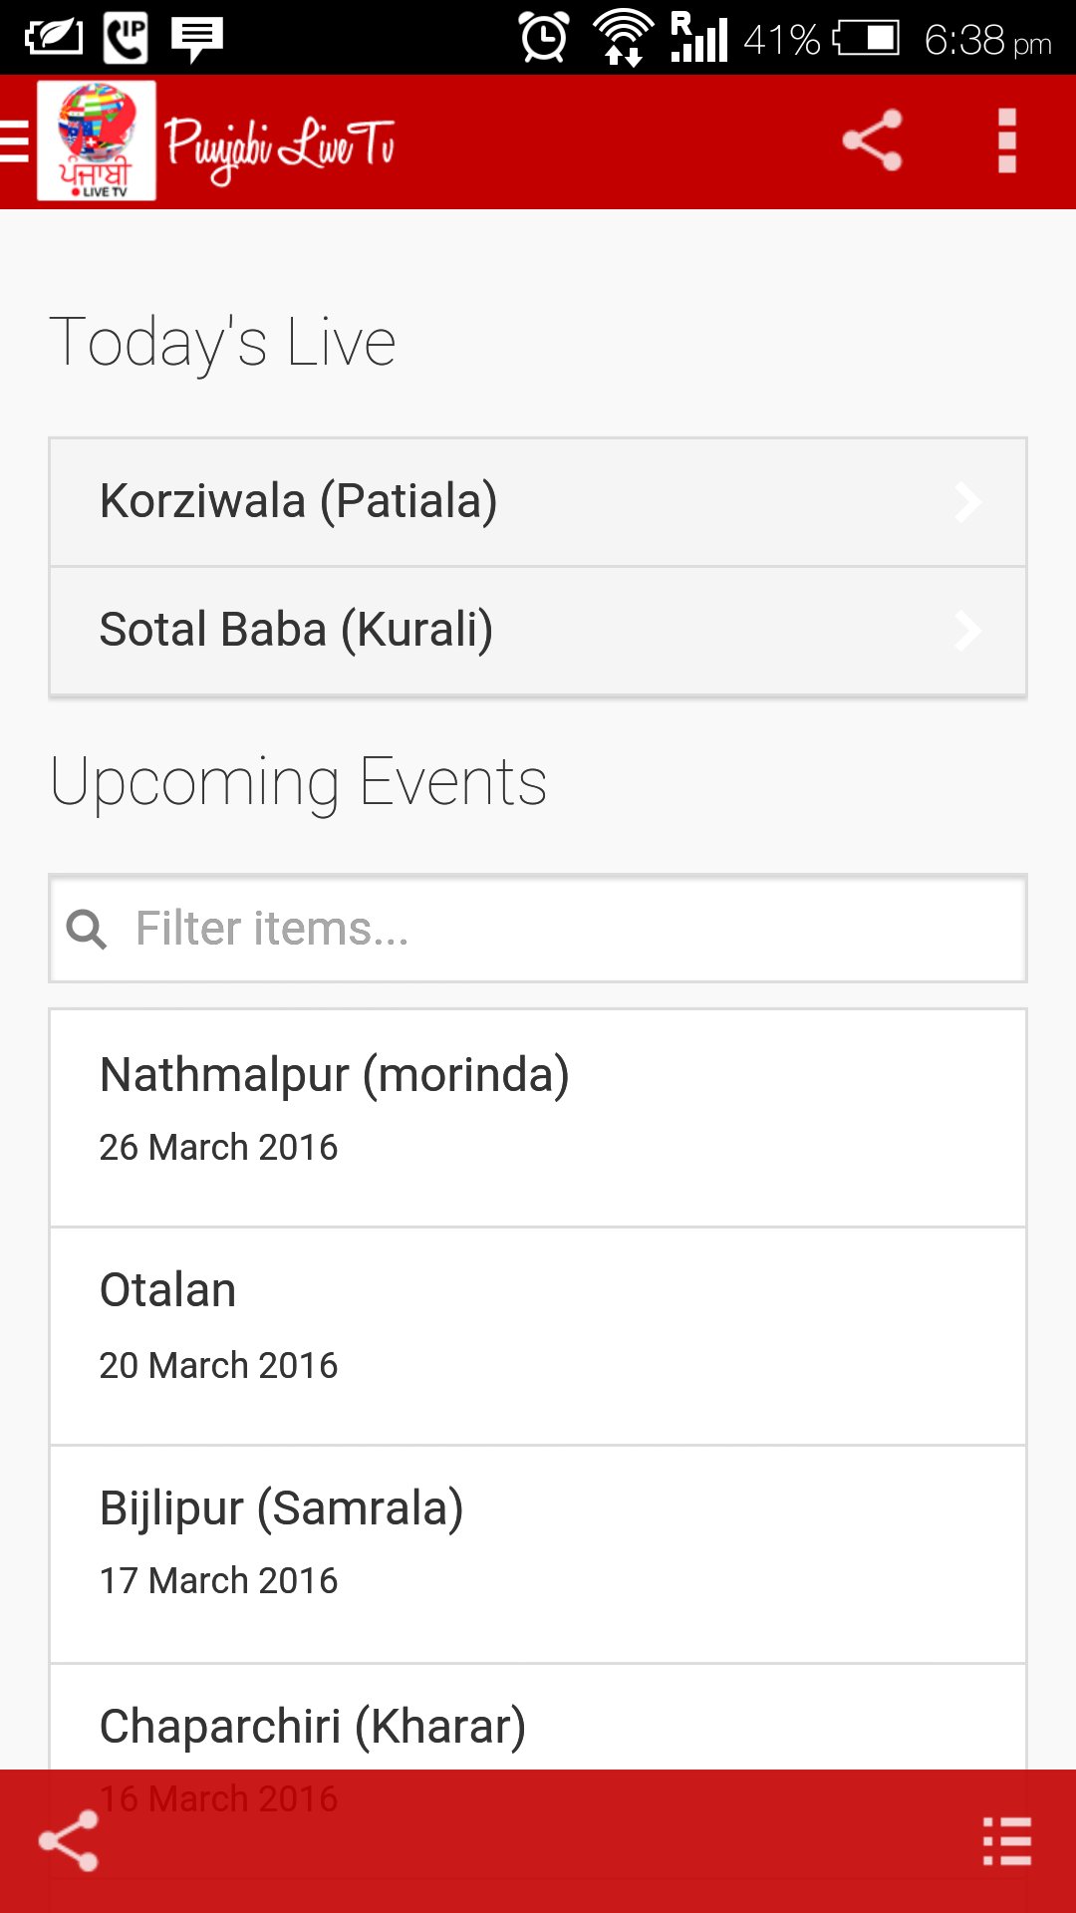Open the bottom bar list view icon
This screenshot has height=1913, width=1076.
coord(1006,1840)
